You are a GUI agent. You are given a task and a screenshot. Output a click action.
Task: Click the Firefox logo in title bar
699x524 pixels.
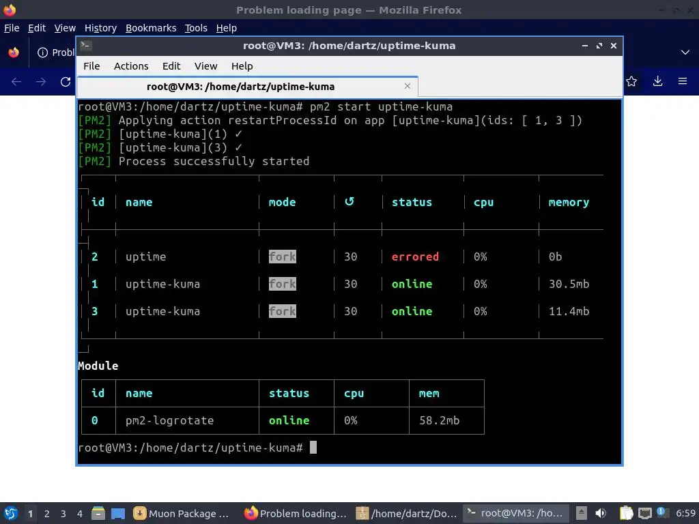point(10,10)
